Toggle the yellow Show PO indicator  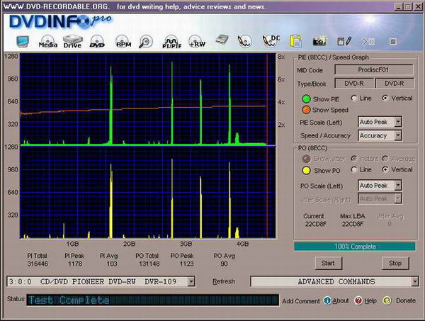pos(306,171)
